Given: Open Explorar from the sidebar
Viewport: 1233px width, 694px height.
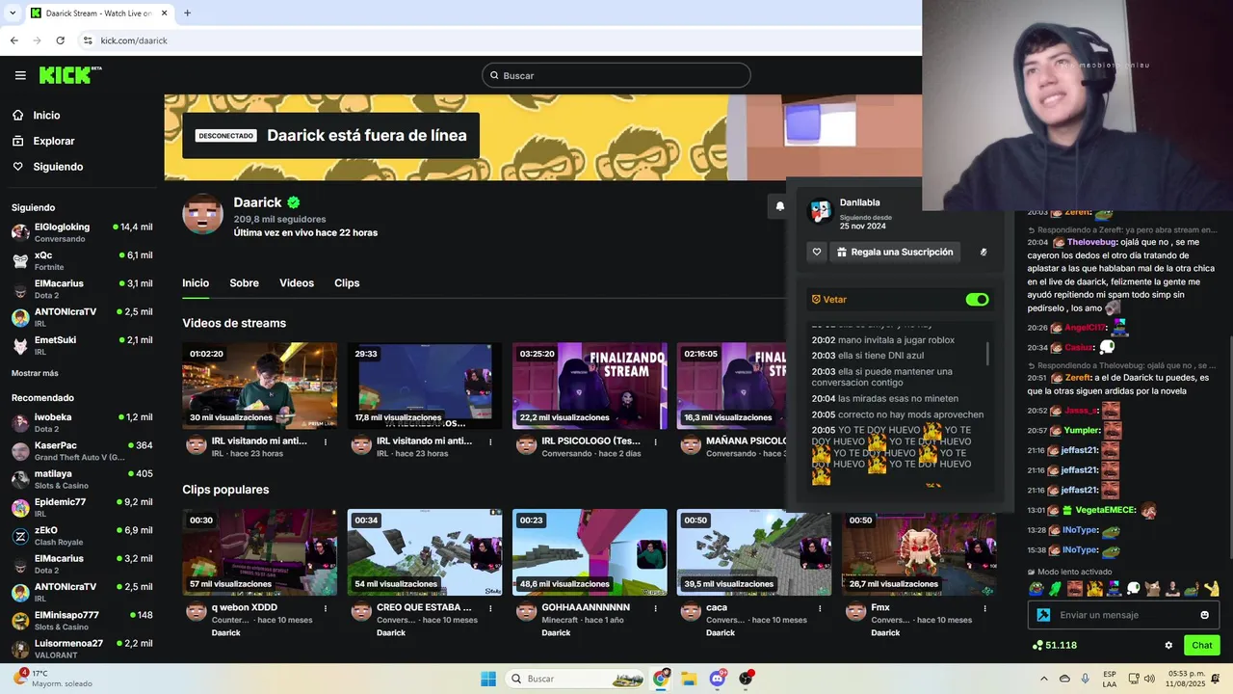Looking at the screenshot, I should coord(43,141).
